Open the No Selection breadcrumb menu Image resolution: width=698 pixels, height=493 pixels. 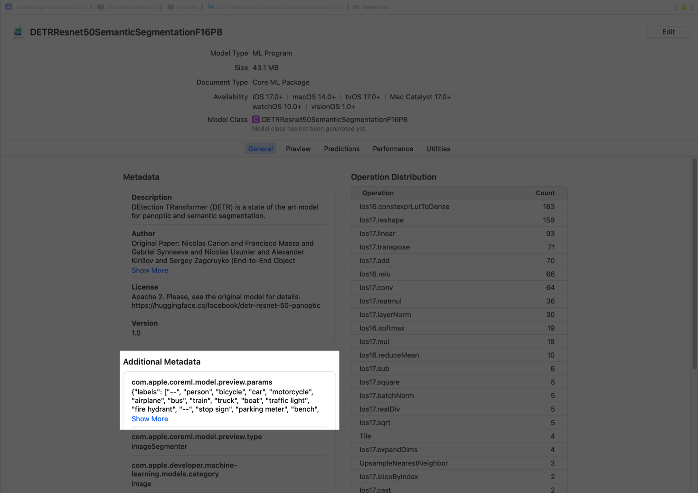tap(370, 7)
